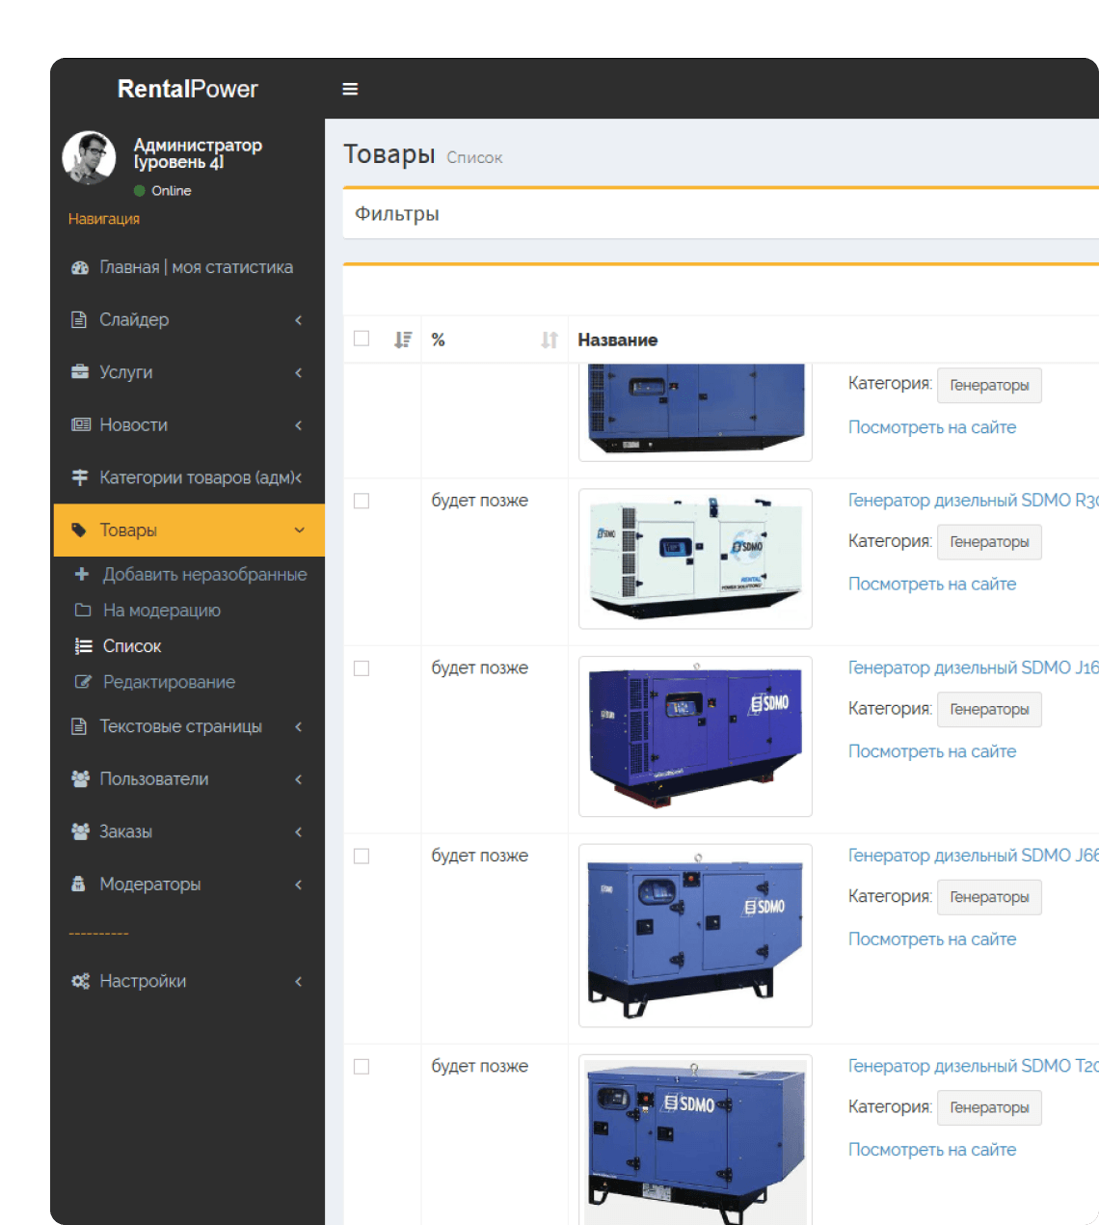Click Посмотреть на сайте for SDMO R3
This screenshot has width=1099, height=1225.
[932, 585]
